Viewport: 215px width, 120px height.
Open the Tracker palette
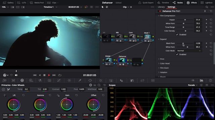[101, 80]
